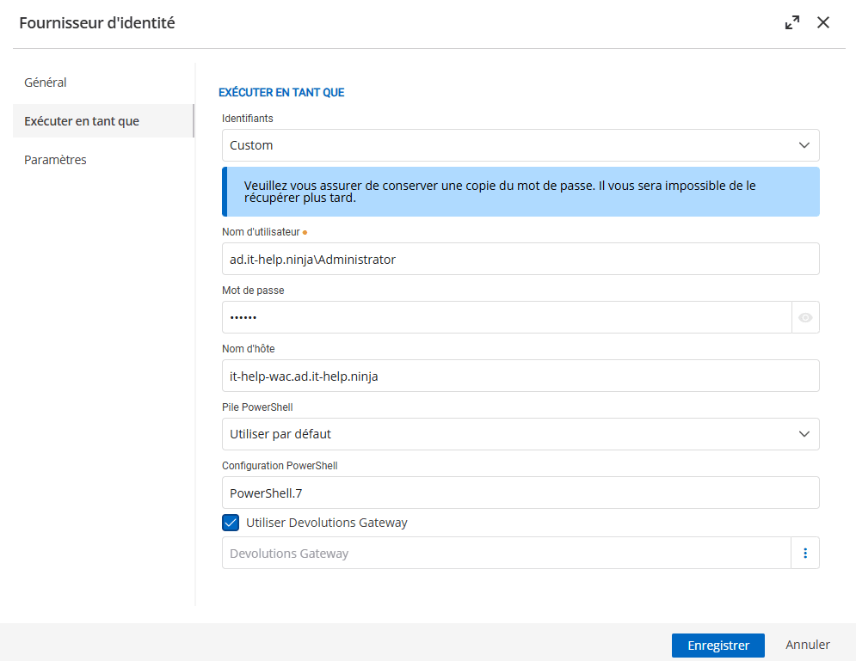This screenshot has height=661, width=856.
Task: Reveal the password using the eye icon
Action: (x=805, y=317)
